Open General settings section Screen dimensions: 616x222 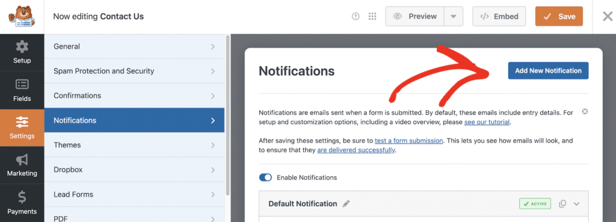click(x=134, y=46)
